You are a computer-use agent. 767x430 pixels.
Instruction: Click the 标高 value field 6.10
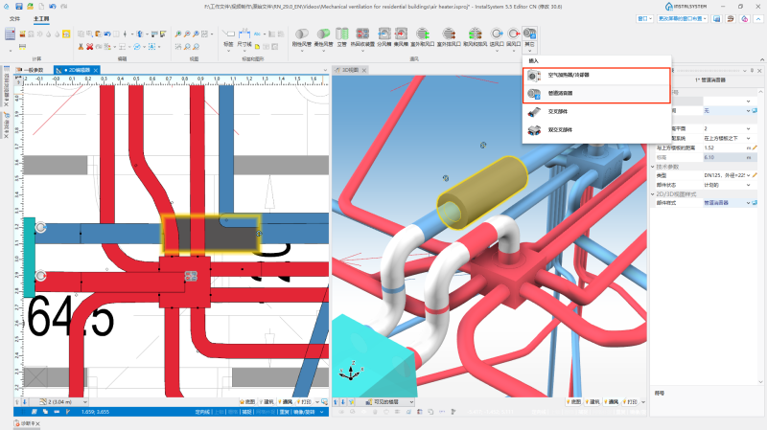point(731,157)
